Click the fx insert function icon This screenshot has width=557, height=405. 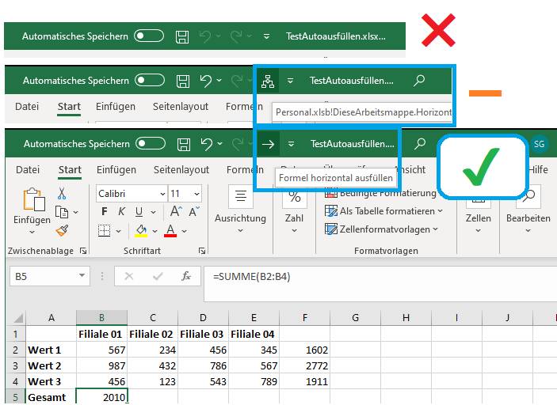[x=186, y=276]
